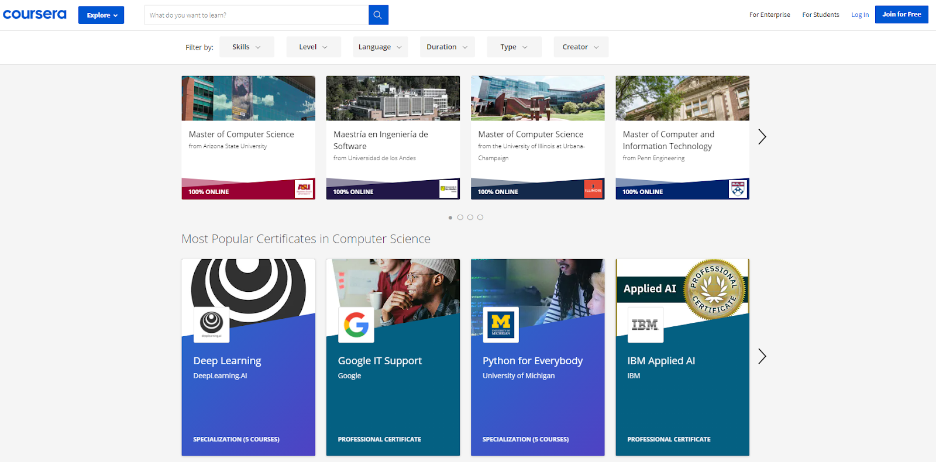Select the third carousel page dot
Image resolution: width=936 pixels, height=462 pixels.
coord(470,218)
